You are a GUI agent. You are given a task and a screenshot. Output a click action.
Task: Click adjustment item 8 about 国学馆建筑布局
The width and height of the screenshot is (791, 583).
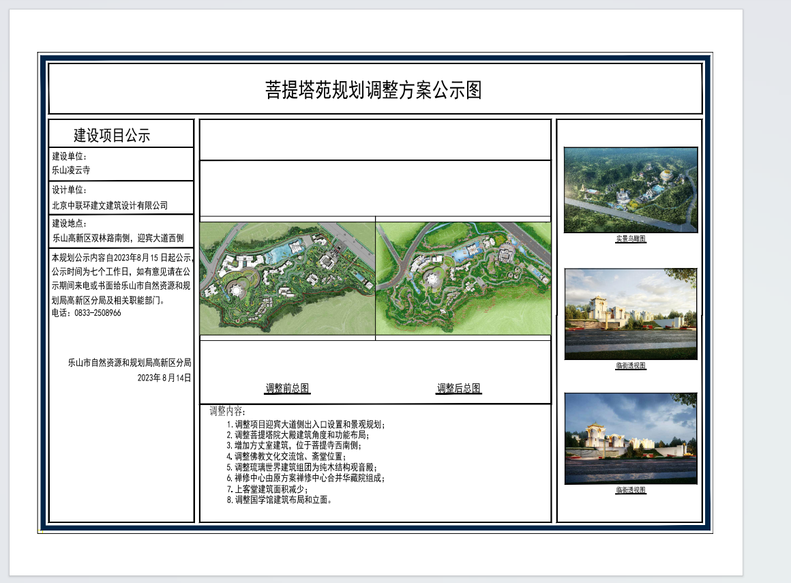(x=280, y=500)
